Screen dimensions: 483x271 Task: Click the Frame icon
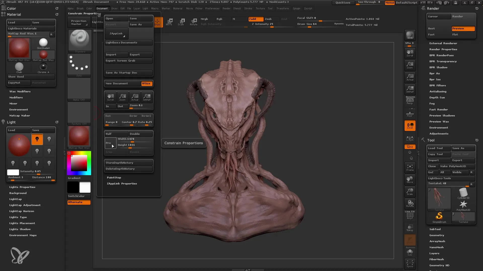(x=410, y=168)
